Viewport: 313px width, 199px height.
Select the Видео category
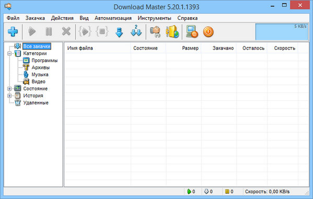39,81
